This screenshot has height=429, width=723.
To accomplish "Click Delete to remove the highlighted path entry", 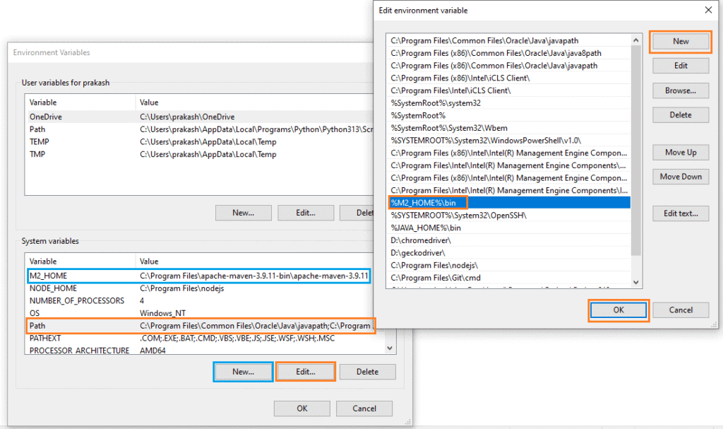I will click(x=680, y=114).
